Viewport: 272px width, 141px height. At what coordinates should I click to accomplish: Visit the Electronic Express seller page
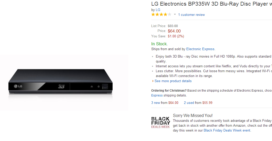tap(200, 49)
